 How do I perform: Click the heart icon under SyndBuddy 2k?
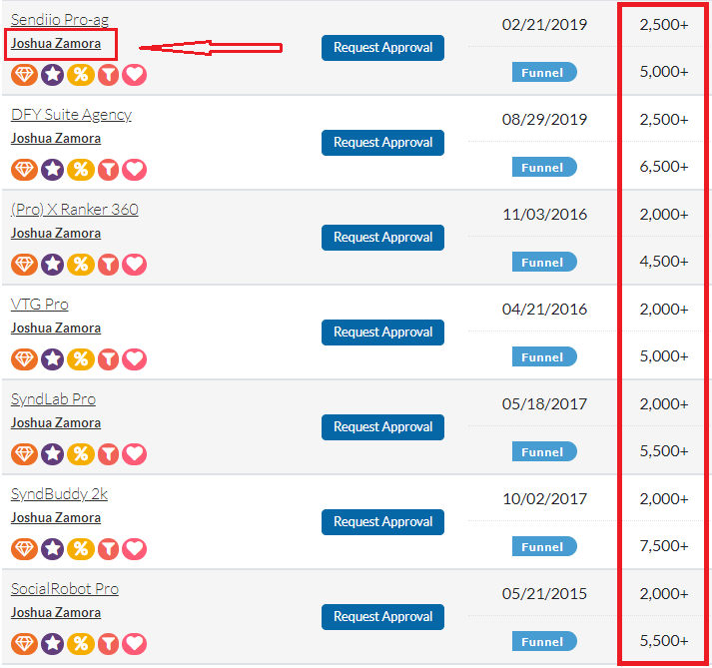(x=135, y=549)
